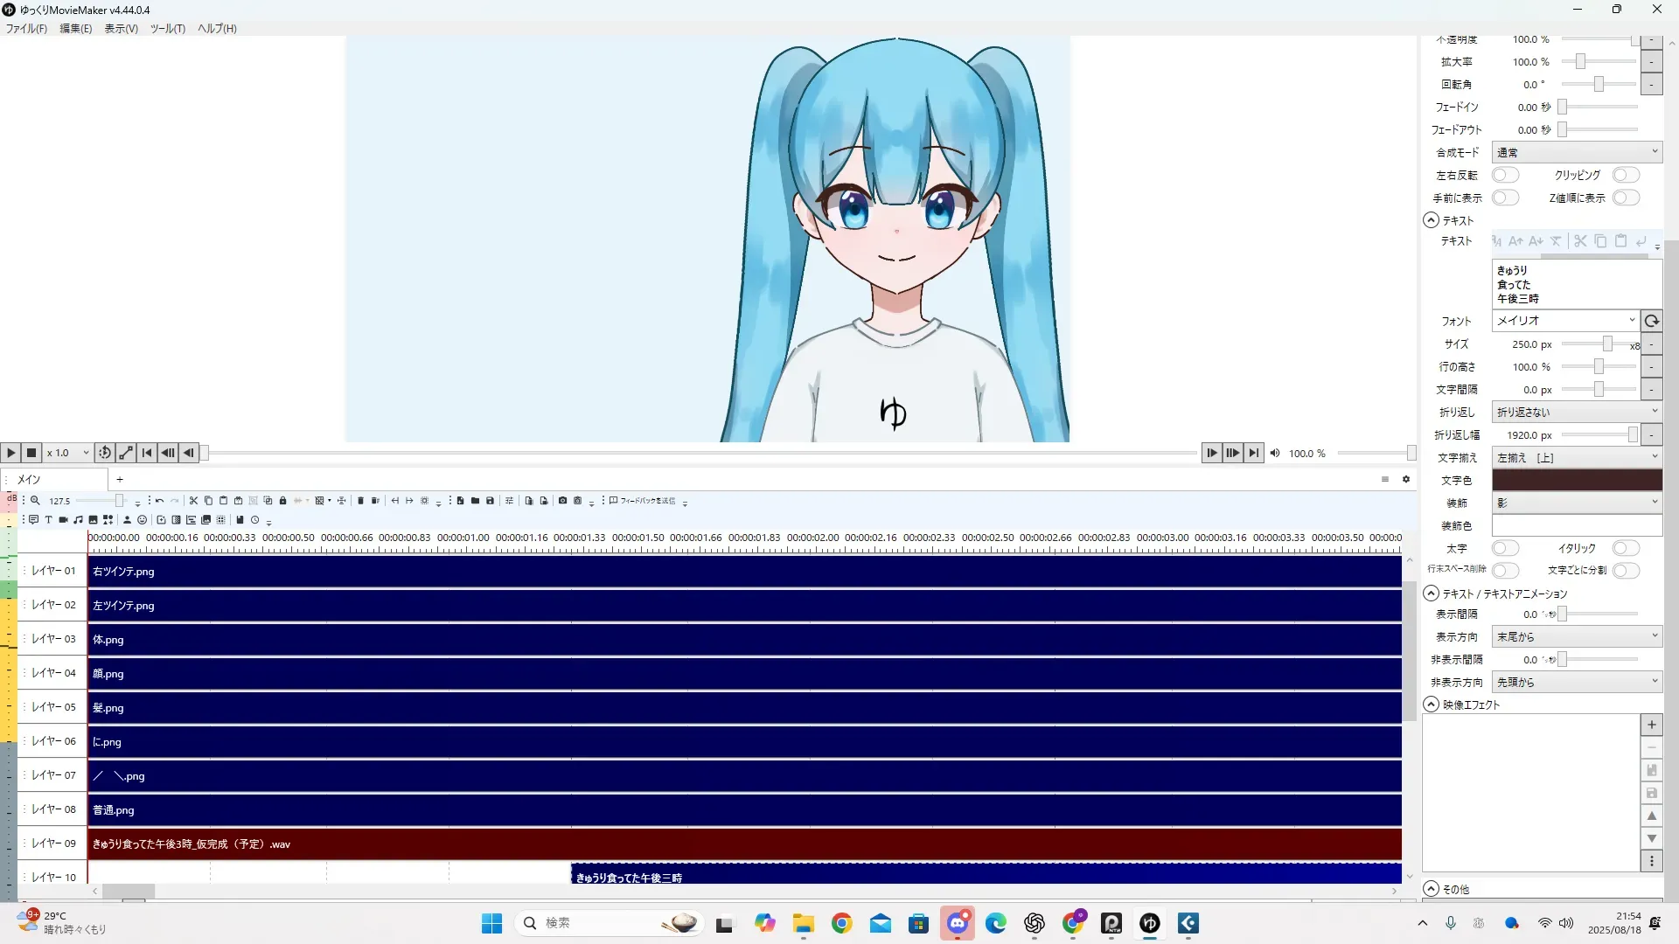Click the lock icon in timeline toolbar
The height and width of the screenshot is (944, 1679).
282,501
